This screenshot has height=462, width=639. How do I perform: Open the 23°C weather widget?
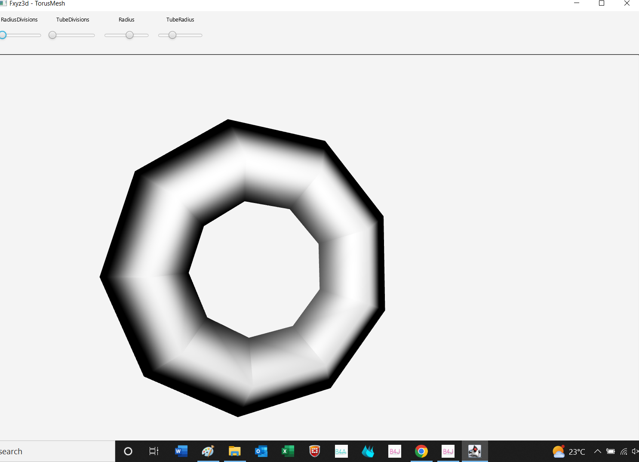point(568,451)
